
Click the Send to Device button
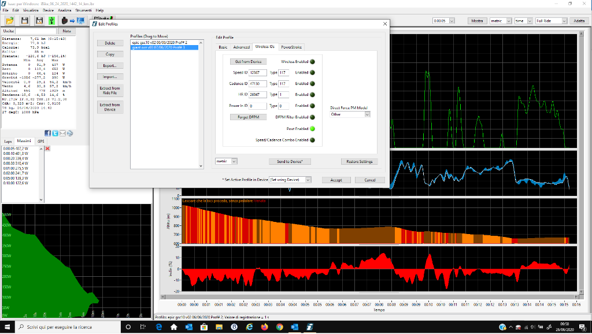coord(290,161)
